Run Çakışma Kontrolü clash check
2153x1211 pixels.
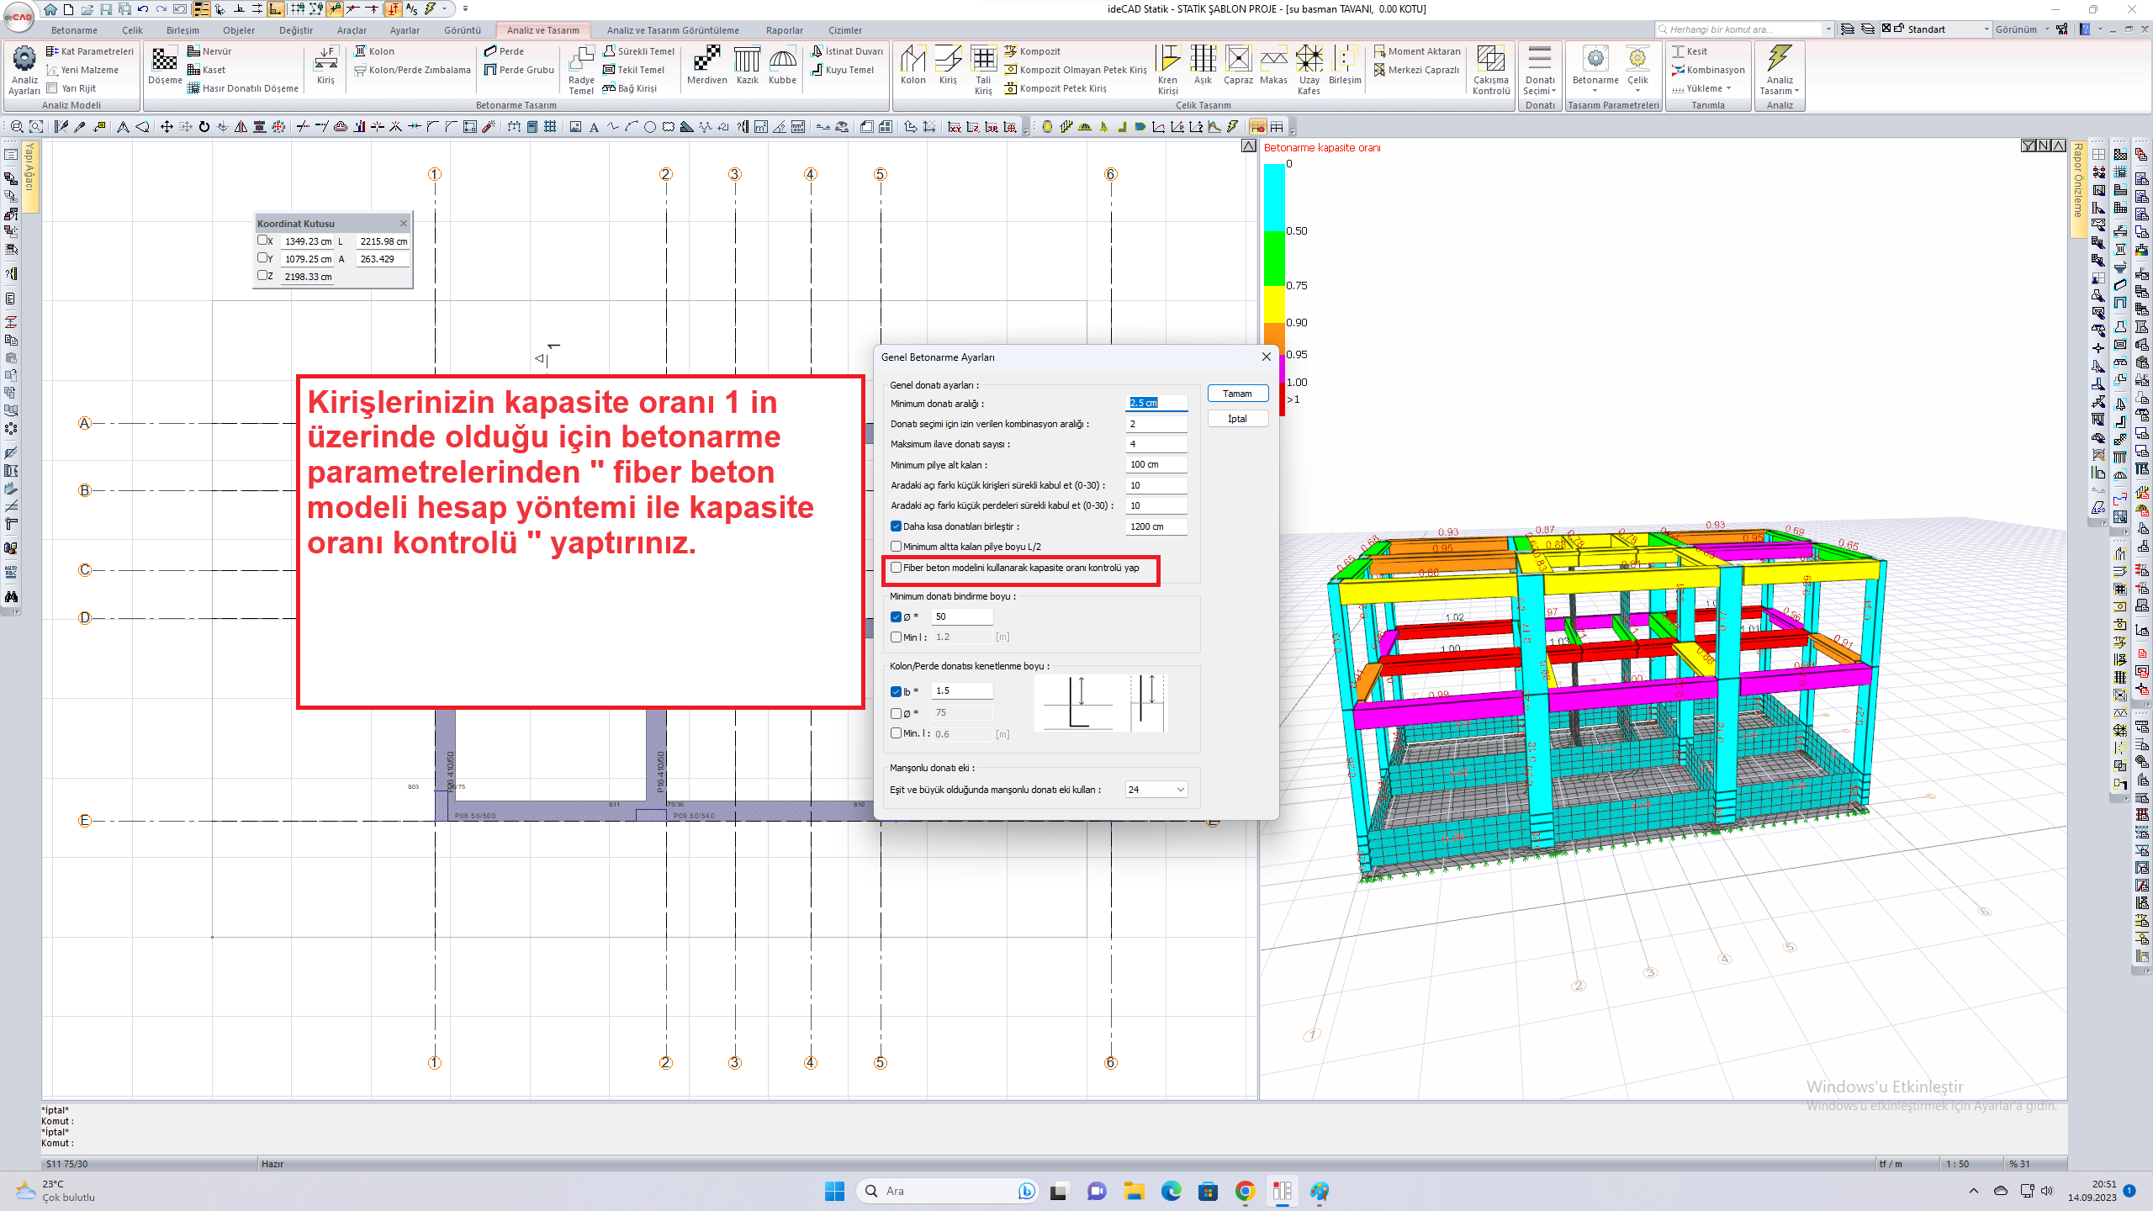tap(1491, 71)
